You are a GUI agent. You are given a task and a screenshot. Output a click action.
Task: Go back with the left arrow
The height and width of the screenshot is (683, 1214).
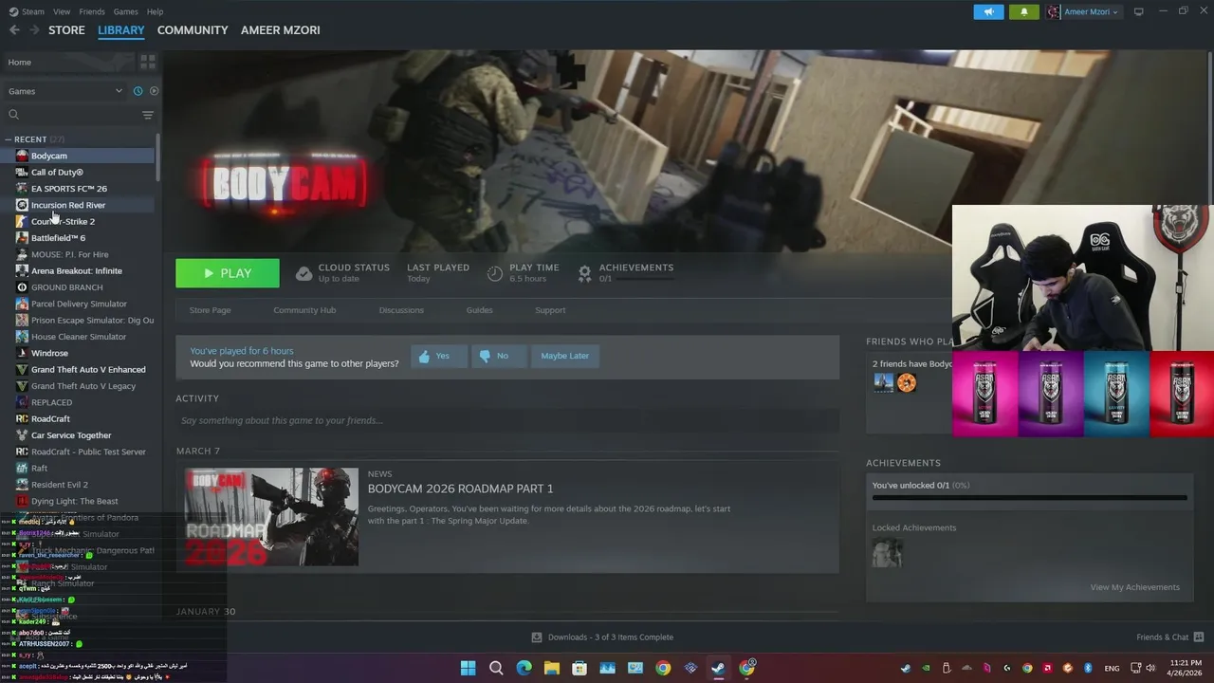coord(14,30)
